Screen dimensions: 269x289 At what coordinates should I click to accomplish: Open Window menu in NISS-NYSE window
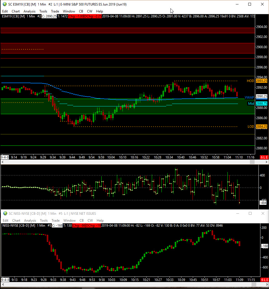(70, 221)
